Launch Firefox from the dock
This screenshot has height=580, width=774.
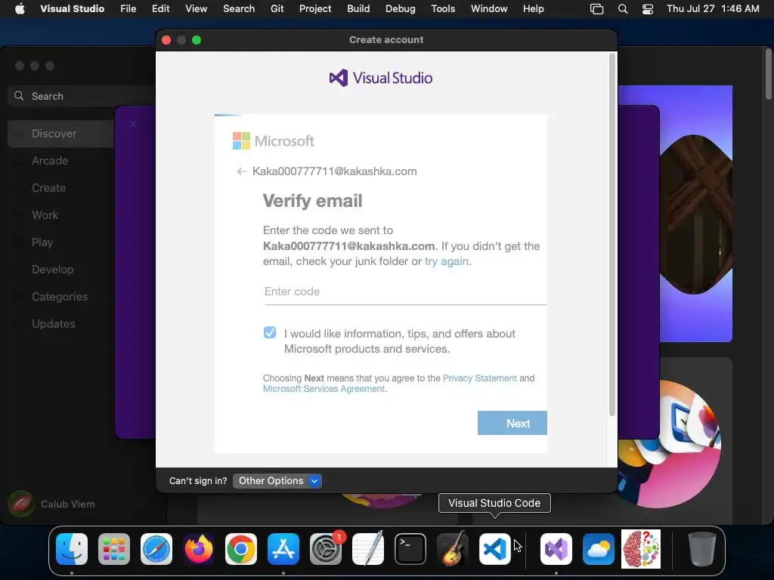pos(199,549)
